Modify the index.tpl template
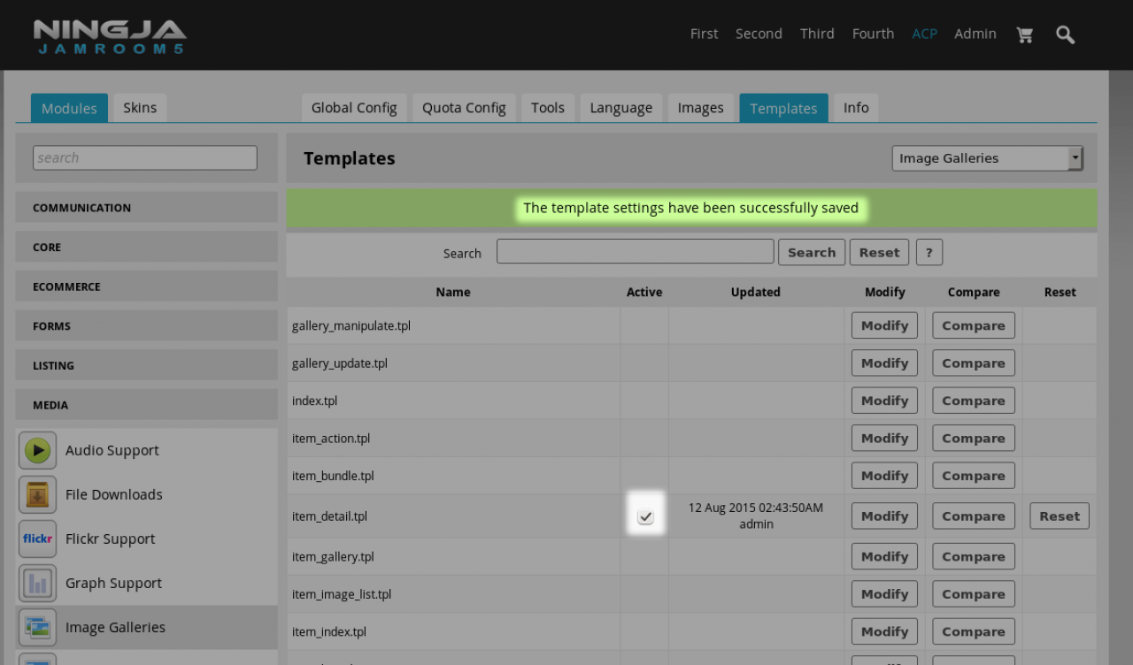The width and height of the screenshot is (1133, 665). click(x=884, y=401)
